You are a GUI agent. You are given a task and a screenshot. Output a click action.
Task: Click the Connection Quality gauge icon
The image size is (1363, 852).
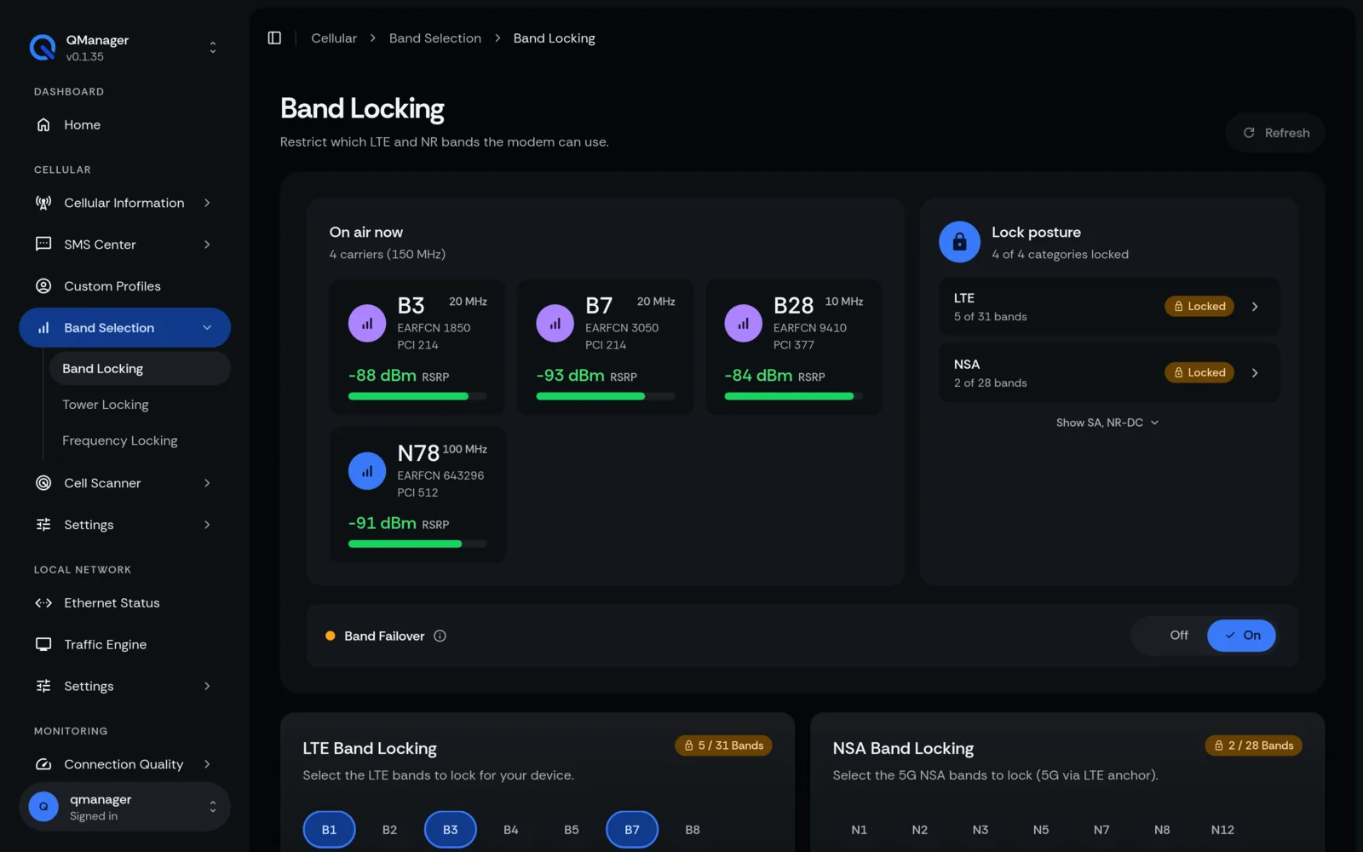point(43,764)
